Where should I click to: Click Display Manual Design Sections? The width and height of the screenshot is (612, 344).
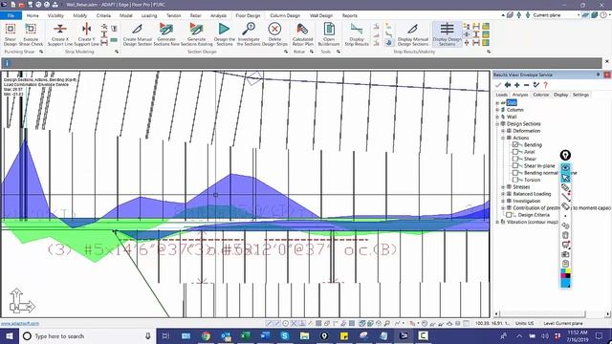413,34
